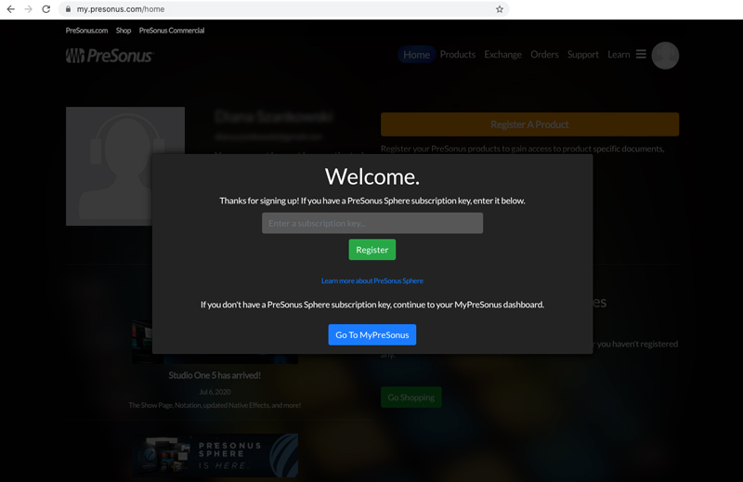Click the Register A Product button

click(529, 124)
